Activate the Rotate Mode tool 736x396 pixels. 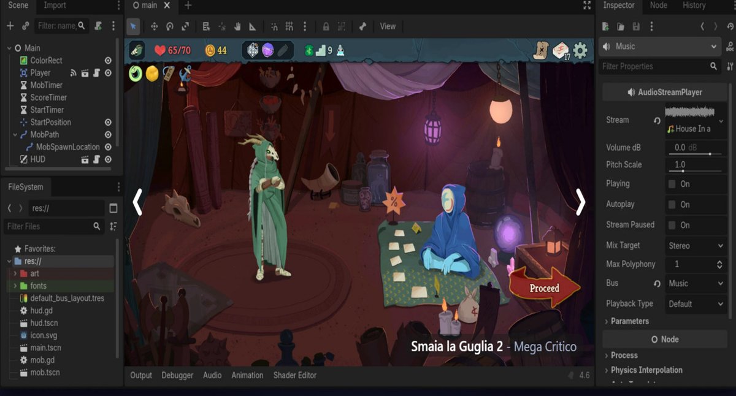pos(170,26)
